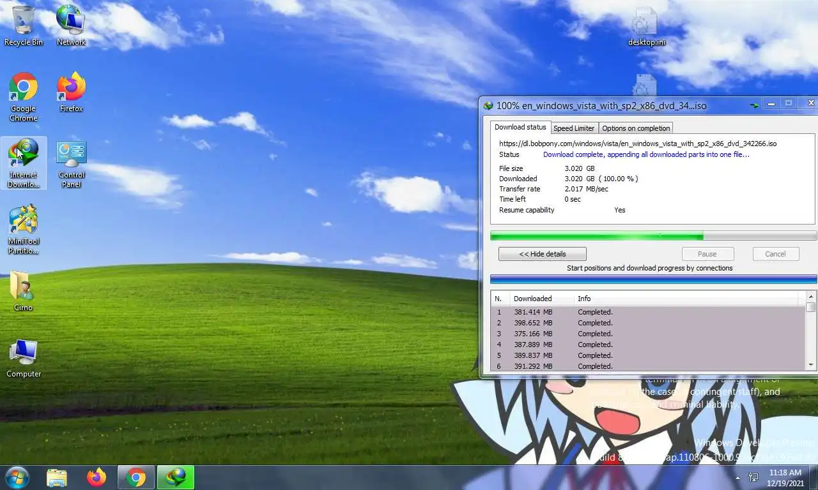Select the Firefox desktop shortcut
The height and width of the screenshot is (490, 818).
(71, 93)
